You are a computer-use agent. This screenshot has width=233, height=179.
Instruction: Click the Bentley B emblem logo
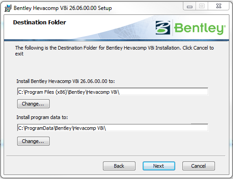coord(163,28)
